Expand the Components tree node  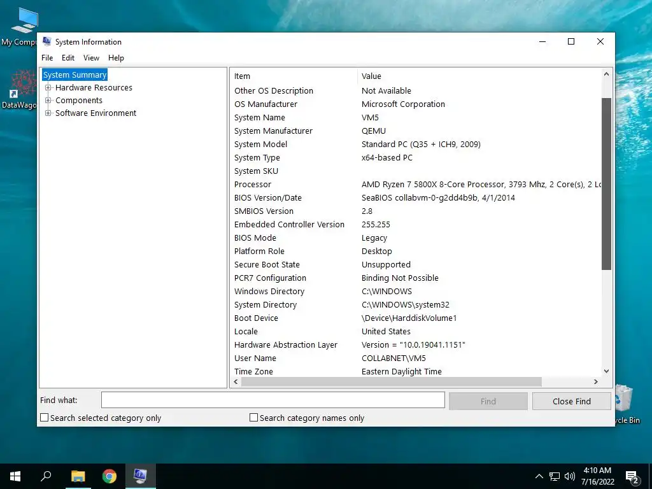tap(48, 101)
